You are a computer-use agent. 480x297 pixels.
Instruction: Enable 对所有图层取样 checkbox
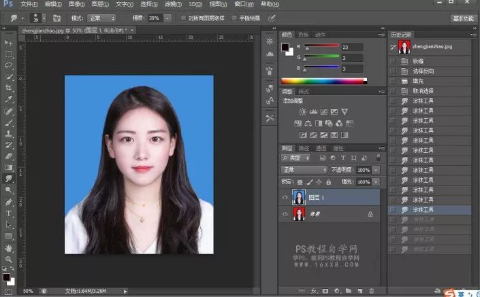coord(183,18)
